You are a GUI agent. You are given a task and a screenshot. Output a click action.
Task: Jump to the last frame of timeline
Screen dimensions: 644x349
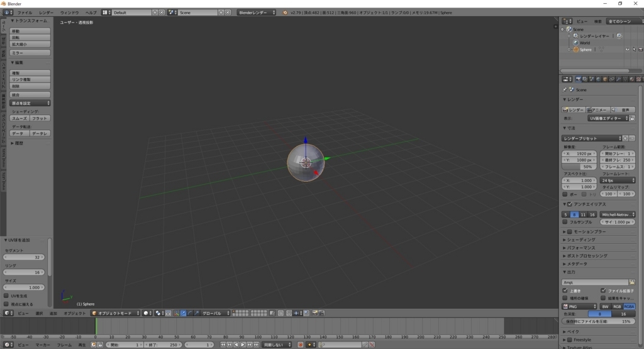coord(257,345)
